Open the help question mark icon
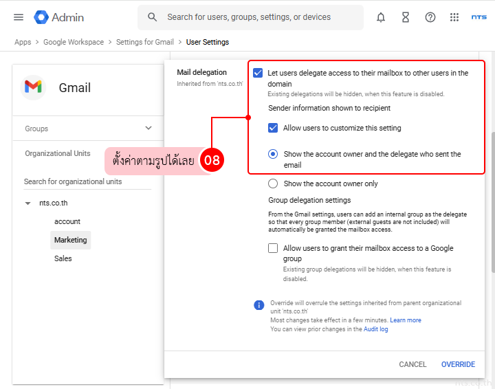 click(x=430, y=17)
